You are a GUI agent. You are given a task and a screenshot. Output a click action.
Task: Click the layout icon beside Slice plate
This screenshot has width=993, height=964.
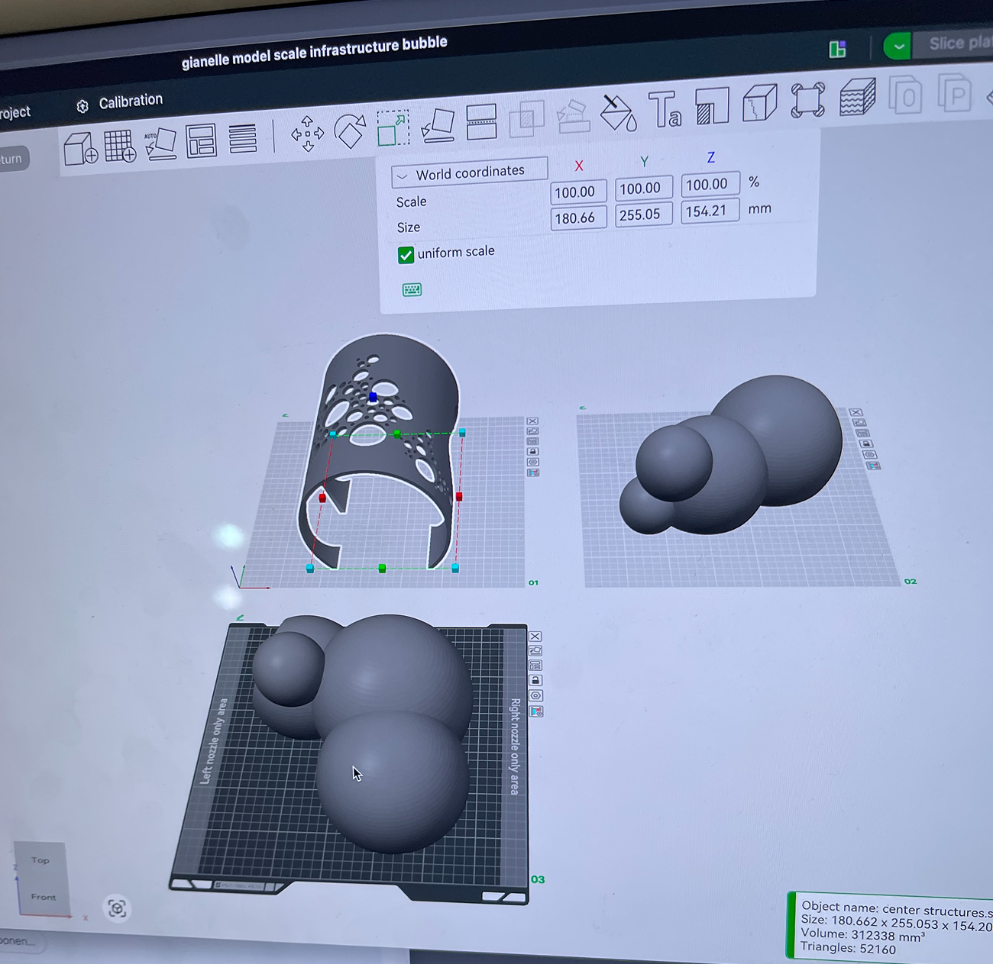tap(837, 50)
